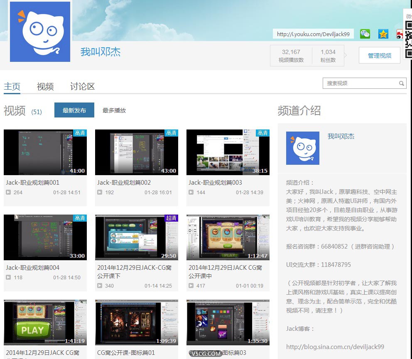Share channel via the QZone star icon
The height and width of the screenshot is (359, 412).
(383, 34)
